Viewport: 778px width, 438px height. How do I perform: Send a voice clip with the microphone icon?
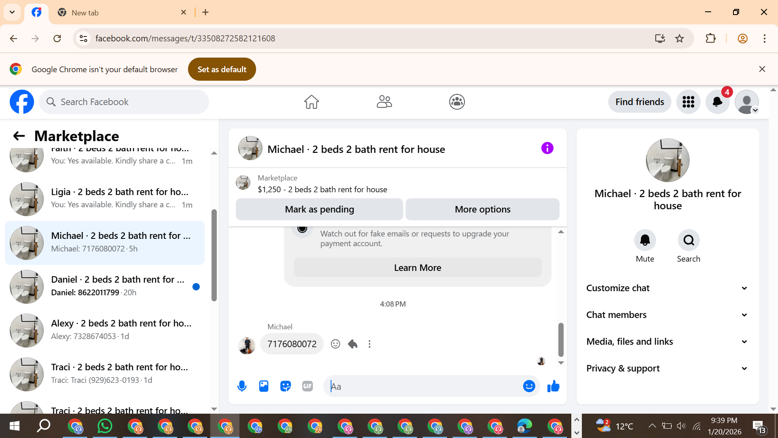pos(242,386)
